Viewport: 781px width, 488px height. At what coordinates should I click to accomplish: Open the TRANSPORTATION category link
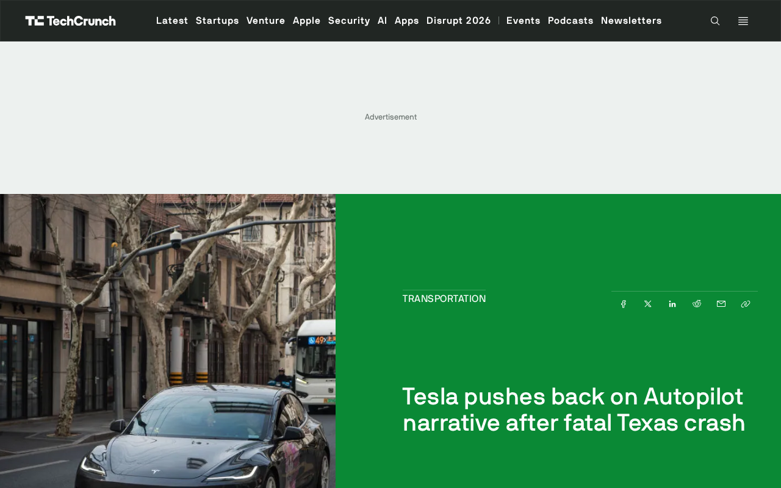[x=444, y=299]
